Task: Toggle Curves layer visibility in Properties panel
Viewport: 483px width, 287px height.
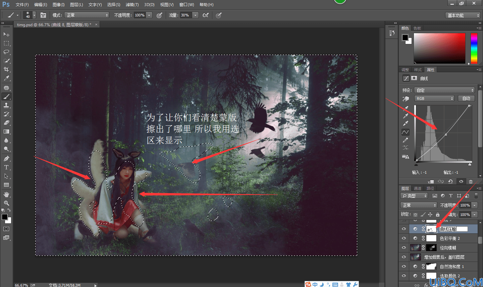Action: (x=461, y=181)
